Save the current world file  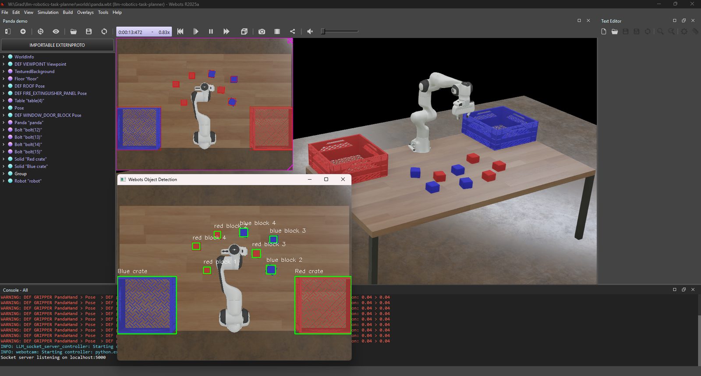pyautogui.click(x=89, y=31)
